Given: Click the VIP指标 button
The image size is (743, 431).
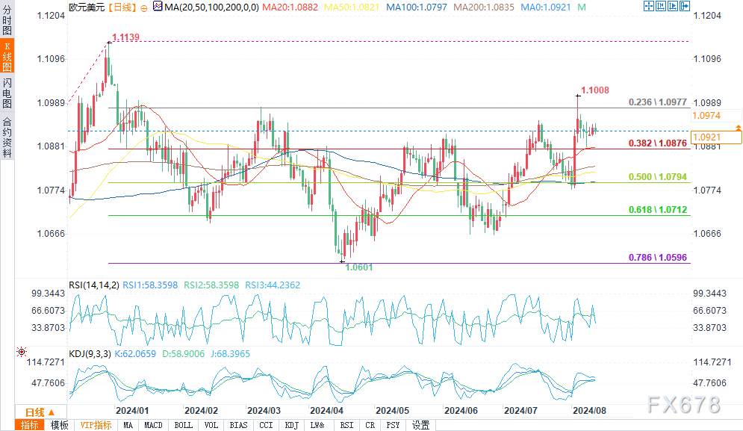Looking at the screenshot, I should point(96,425).
